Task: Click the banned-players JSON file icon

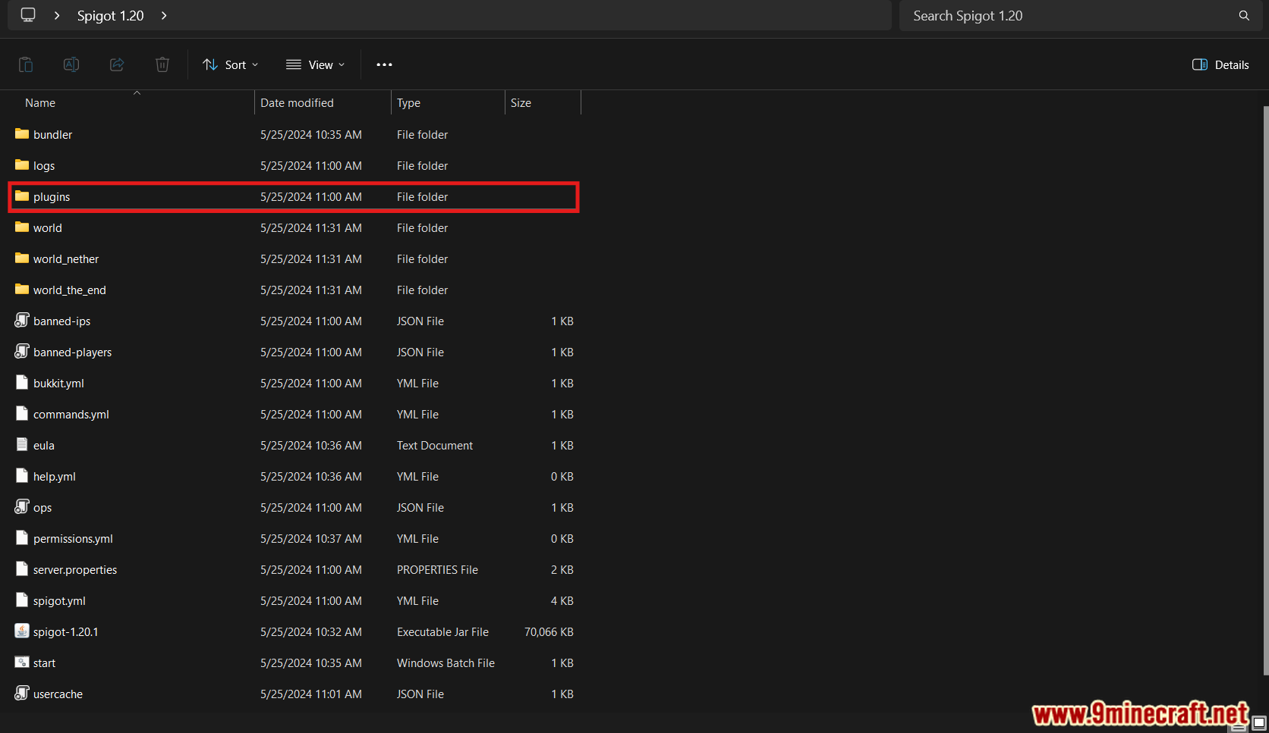Action: 22,352
